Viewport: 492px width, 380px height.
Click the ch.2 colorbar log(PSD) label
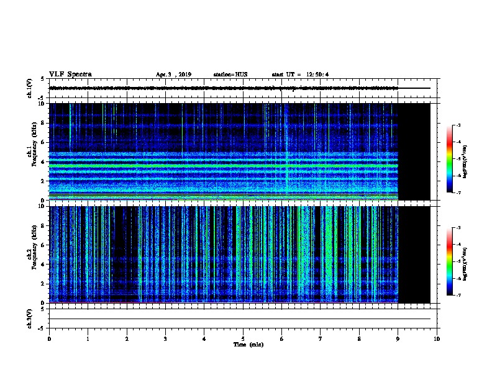coord(465,265)
